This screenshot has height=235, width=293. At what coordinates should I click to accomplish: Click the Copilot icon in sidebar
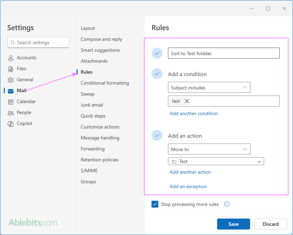(11, 124)
